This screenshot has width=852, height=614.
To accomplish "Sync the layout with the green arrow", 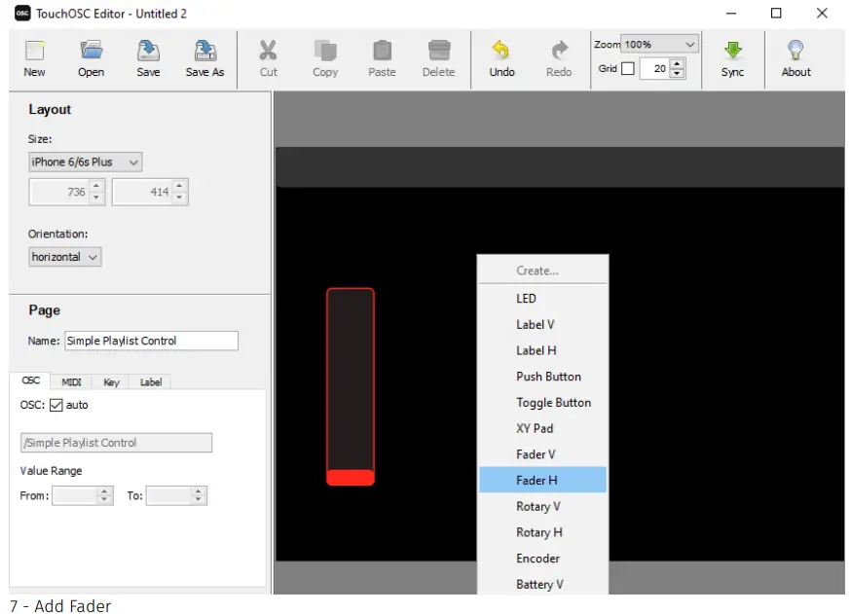I will click(732, 51).
